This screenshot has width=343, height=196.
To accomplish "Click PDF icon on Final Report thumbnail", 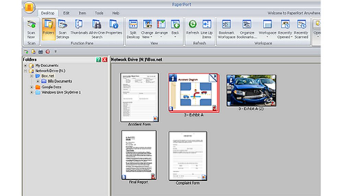I will 153,176.
